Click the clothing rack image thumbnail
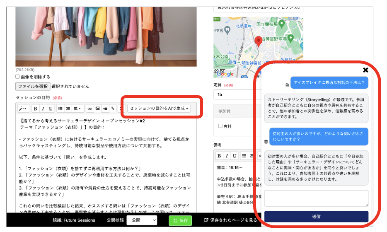387x232 pixels. 106,36
